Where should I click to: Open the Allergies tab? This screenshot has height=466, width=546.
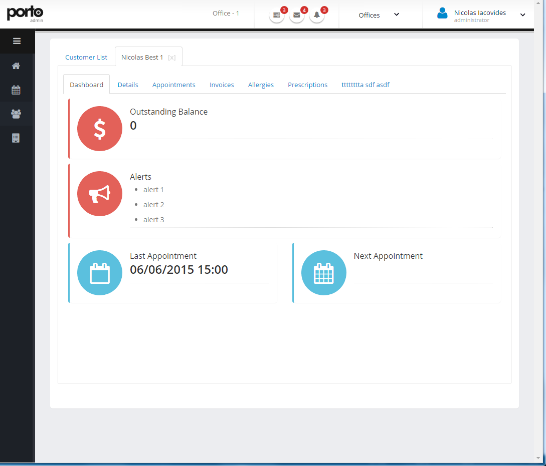[x=261, y=85]
